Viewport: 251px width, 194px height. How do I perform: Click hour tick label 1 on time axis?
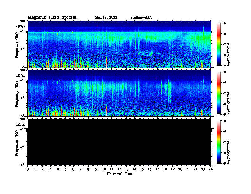(x=35, y=169)
